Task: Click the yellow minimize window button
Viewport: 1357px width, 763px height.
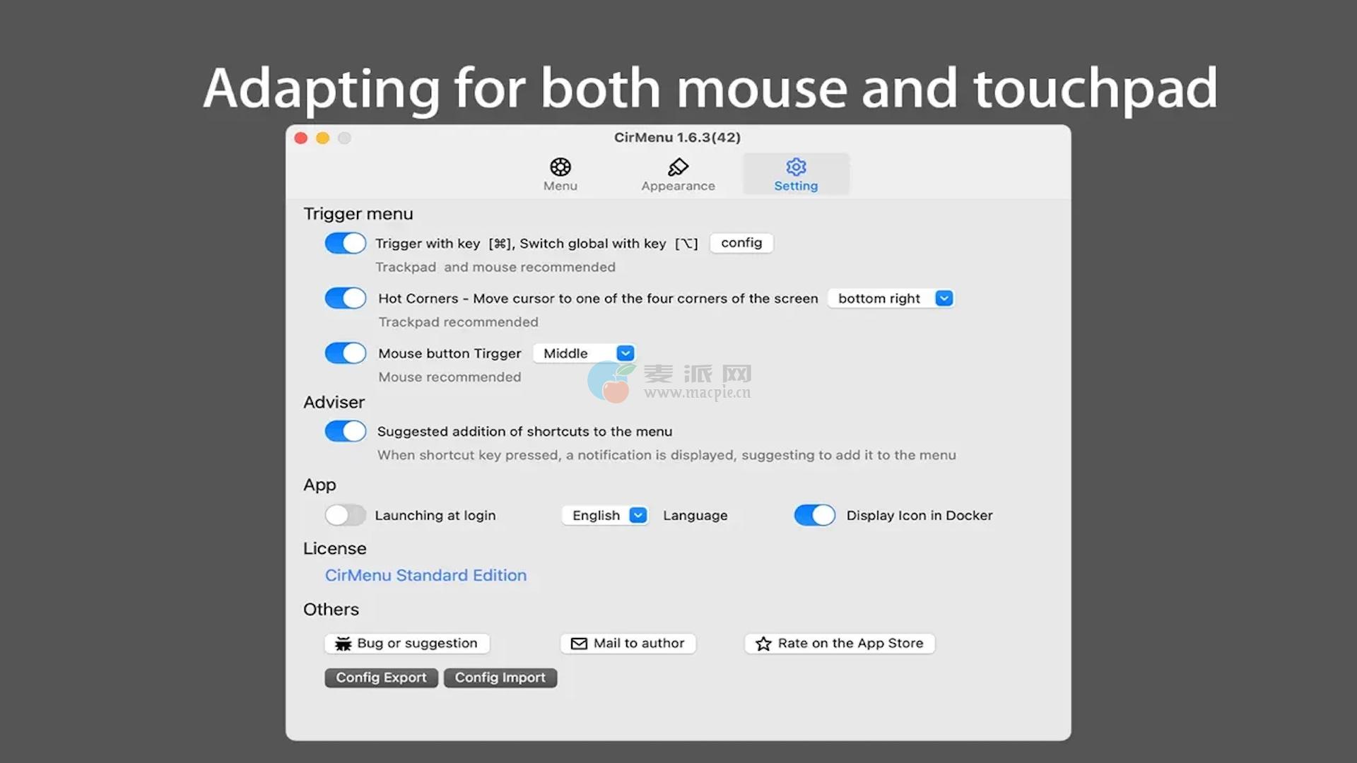Action: 323,138
